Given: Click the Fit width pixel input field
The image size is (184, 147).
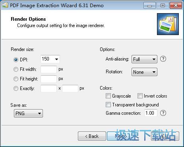Looking at the screenshot, I should [x=48, y=69].
